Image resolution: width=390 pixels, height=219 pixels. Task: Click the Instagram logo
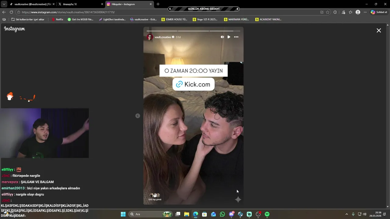[14, 29]
